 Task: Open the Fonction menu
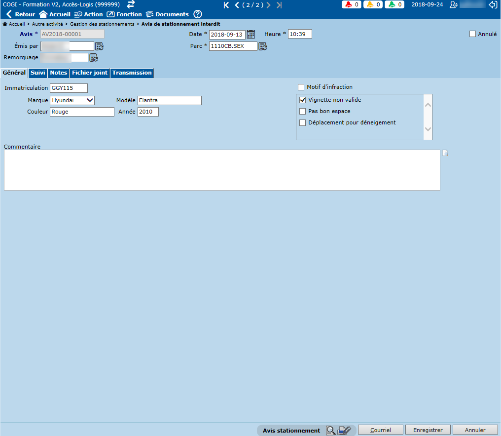click(x=124, y=14)
